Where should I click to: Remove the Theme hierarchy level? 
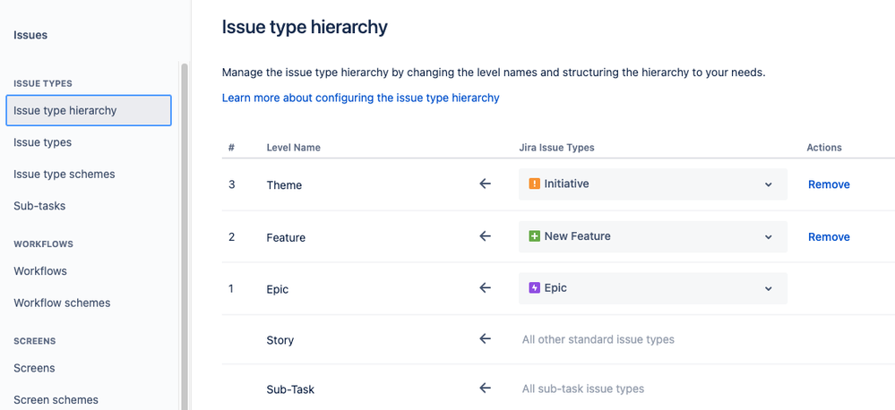[x=829, y=184]
